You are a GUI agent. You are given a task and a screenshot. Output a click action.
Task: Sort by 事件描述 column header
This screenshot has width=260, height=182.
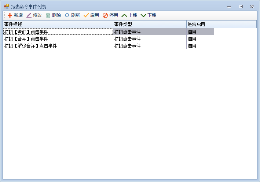[x=58, y=24]
